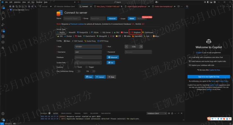Click the Connect button

pyautogui.click(x=100, y=77)
